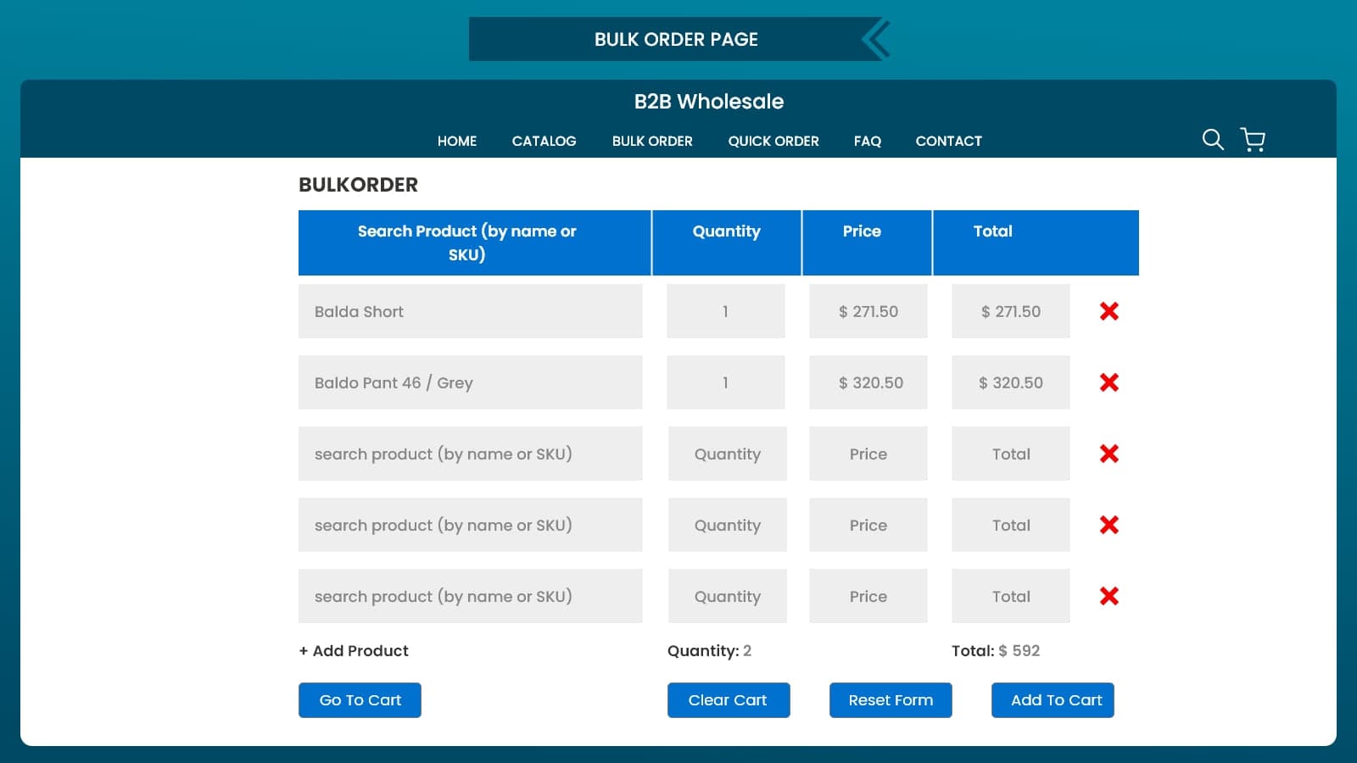Open the shopping cart icon
This screenshot has height=763, width=1357.
coord(1253,140)
